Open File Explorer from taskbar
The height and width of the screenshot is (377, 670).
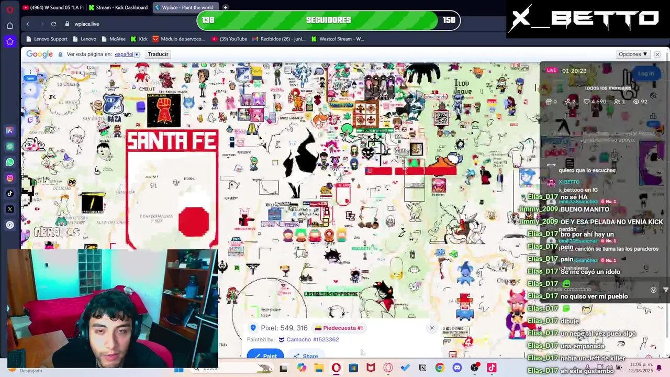319,368
